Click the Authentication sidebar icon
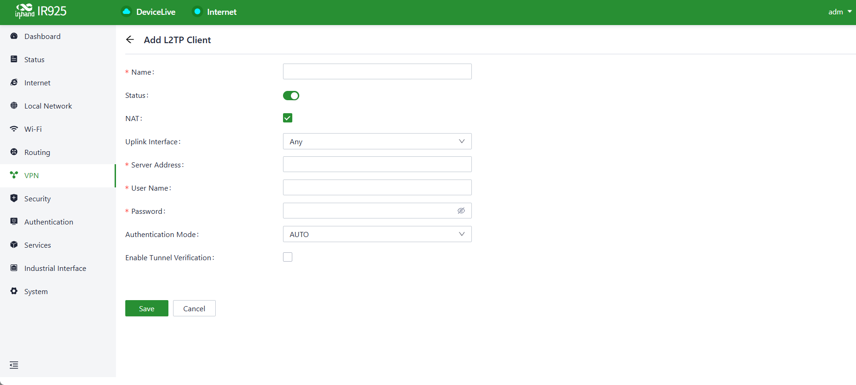Image resolution: width=856 pixels, height=385 pixels. (14, 222)
